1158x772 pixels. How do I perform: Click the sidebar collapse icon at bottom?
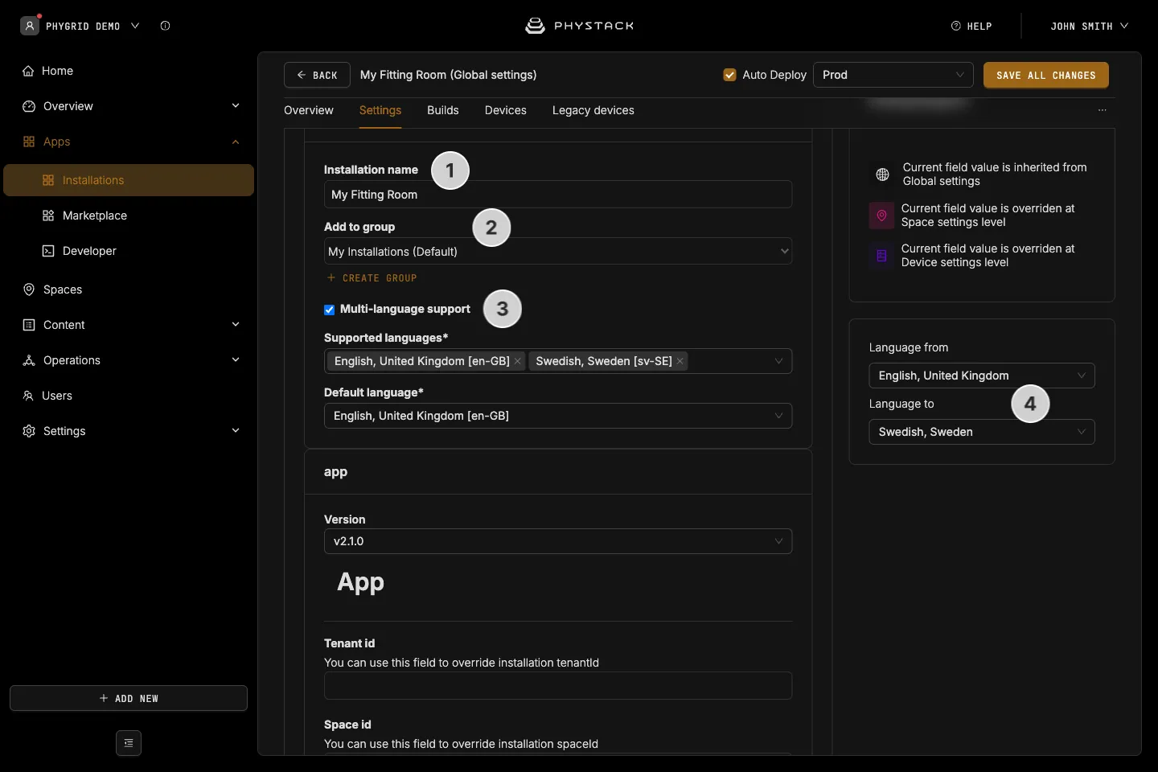pyautogui.click(x=129, y=743)
